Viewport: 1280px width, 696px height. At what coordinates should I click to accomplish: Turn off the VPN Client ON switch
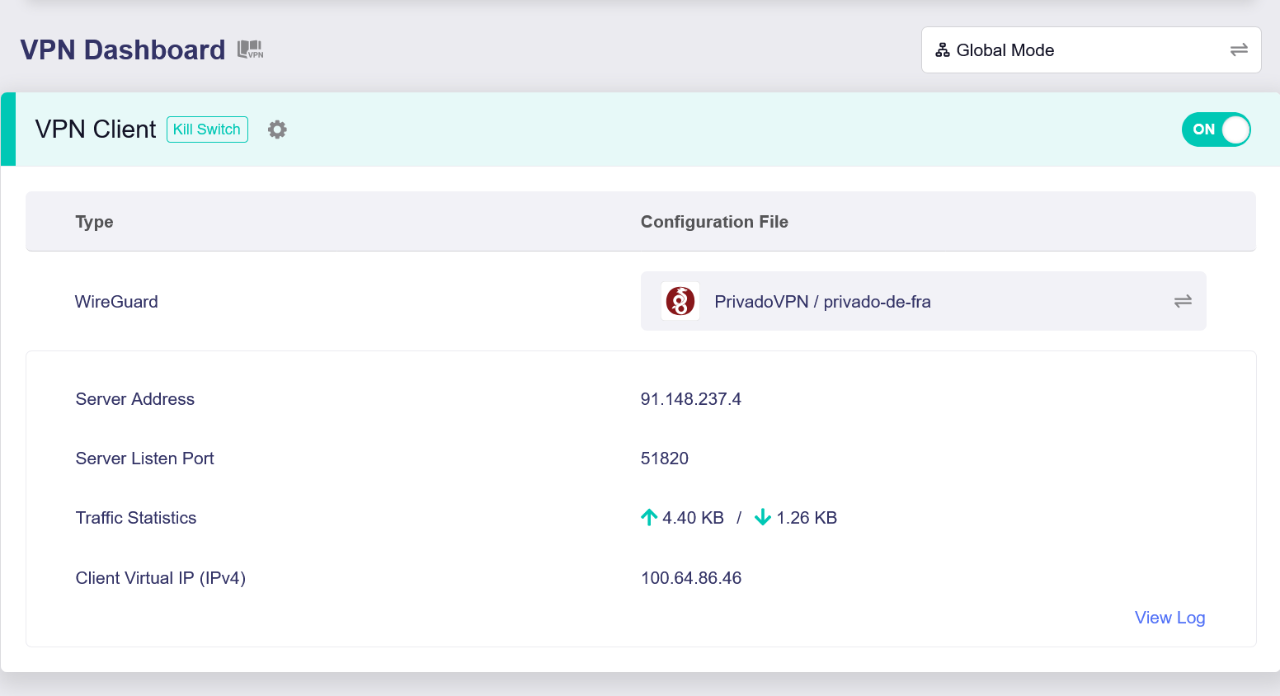pos(1216,129)
